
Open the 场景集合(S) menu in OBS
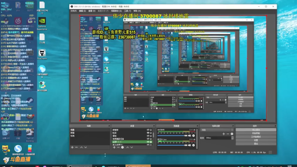116,11
